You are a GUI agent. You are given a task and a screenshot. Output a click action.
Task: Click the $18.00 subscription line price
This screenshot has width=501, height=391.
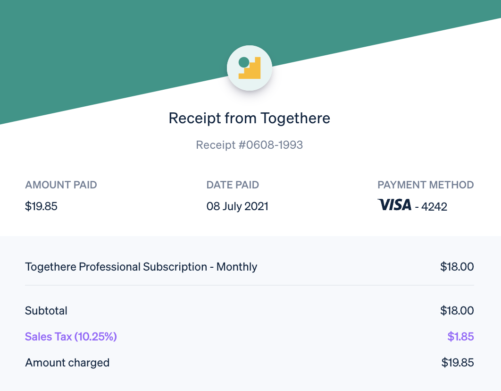457,267
